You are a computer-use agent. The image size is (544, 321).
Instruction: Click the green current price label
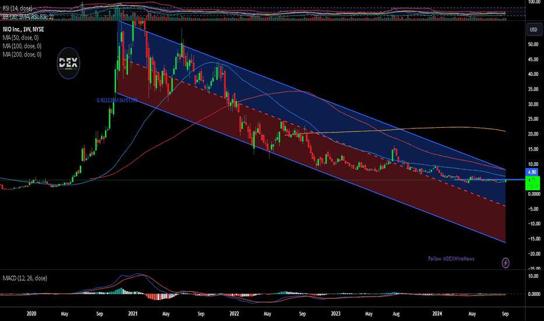point(532,183)
